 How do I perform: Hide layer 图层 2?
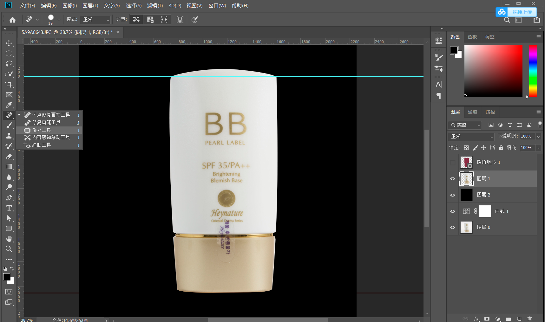[453, 195]
